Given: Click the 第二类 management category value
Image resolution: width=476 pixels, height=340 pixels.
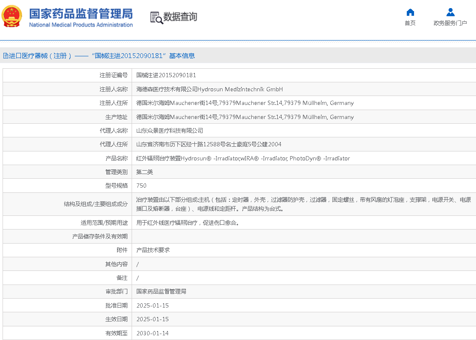Looking at the screenshot, I should pyautogui.click(x=144, y=172).
